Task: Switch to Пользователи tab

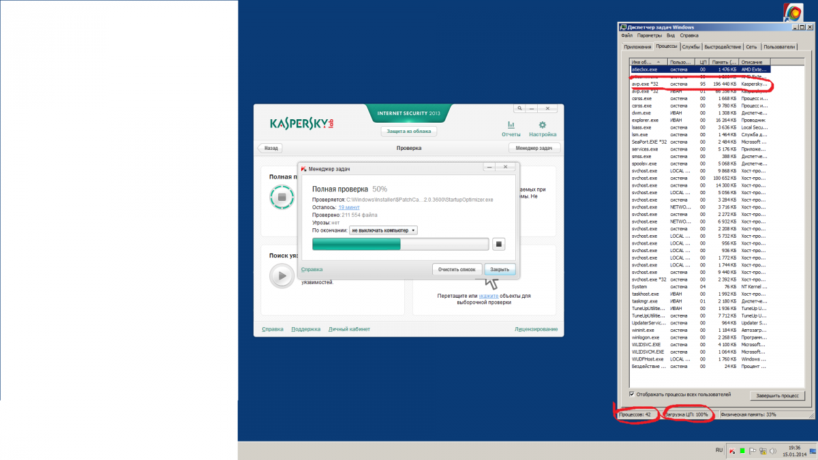Action: [x=779, y=47]
